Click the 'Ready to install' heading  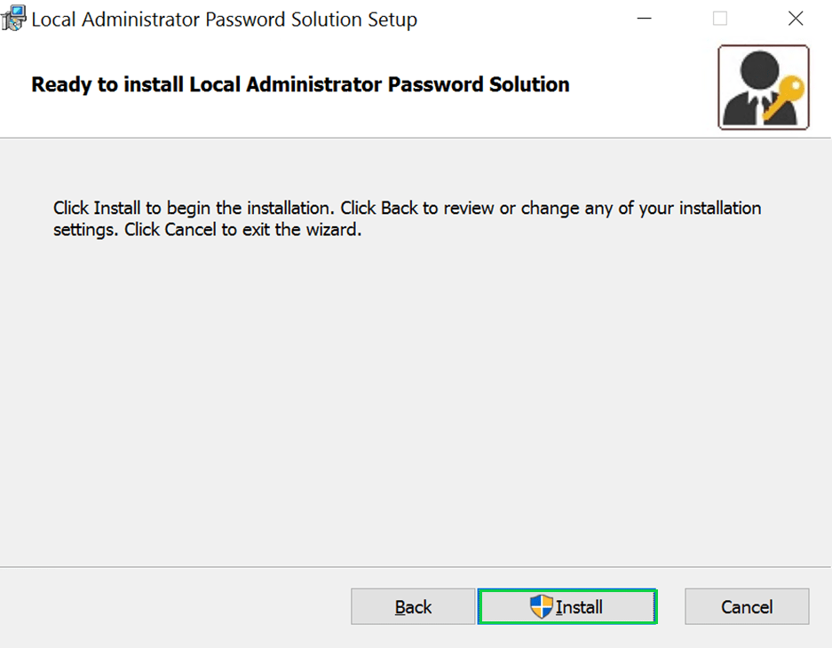click(300, 85)
